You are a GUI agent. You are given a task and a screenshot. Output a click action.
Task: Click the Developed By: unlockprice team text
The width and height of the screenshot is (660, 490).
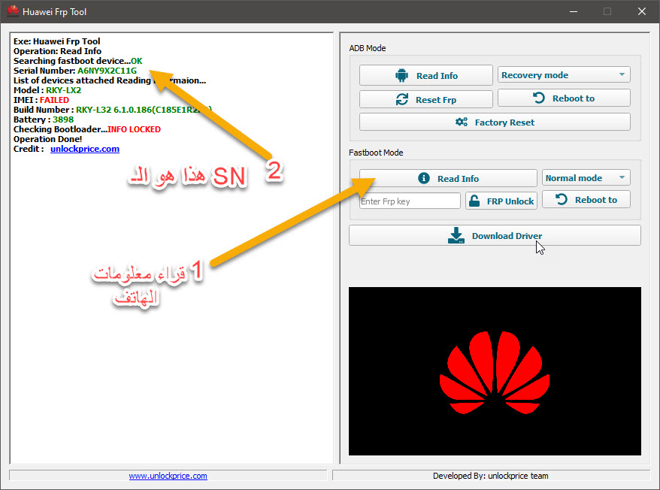[490, 476]
